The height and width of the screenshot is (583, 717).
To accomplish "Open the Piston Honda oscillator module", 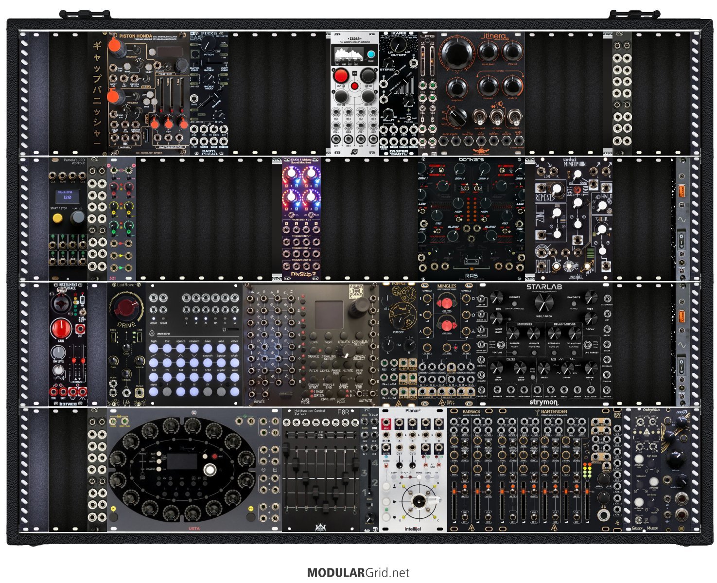I will (x=148, y=93).
